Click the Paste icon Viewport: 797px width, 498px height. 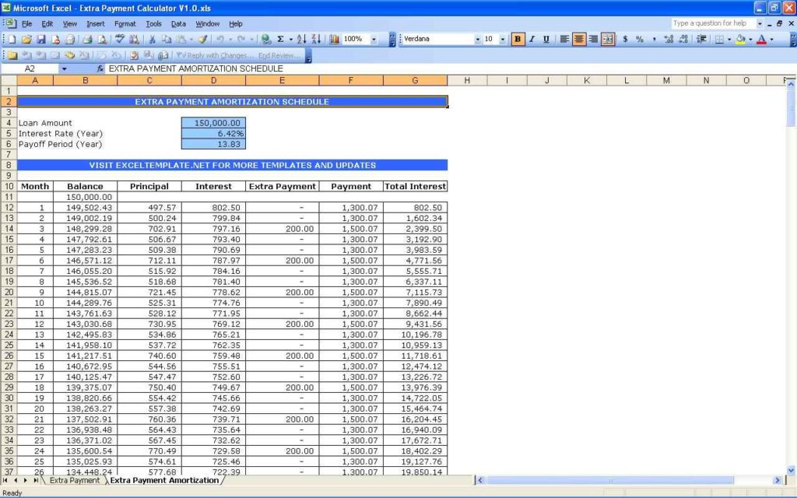pos(180,38)
